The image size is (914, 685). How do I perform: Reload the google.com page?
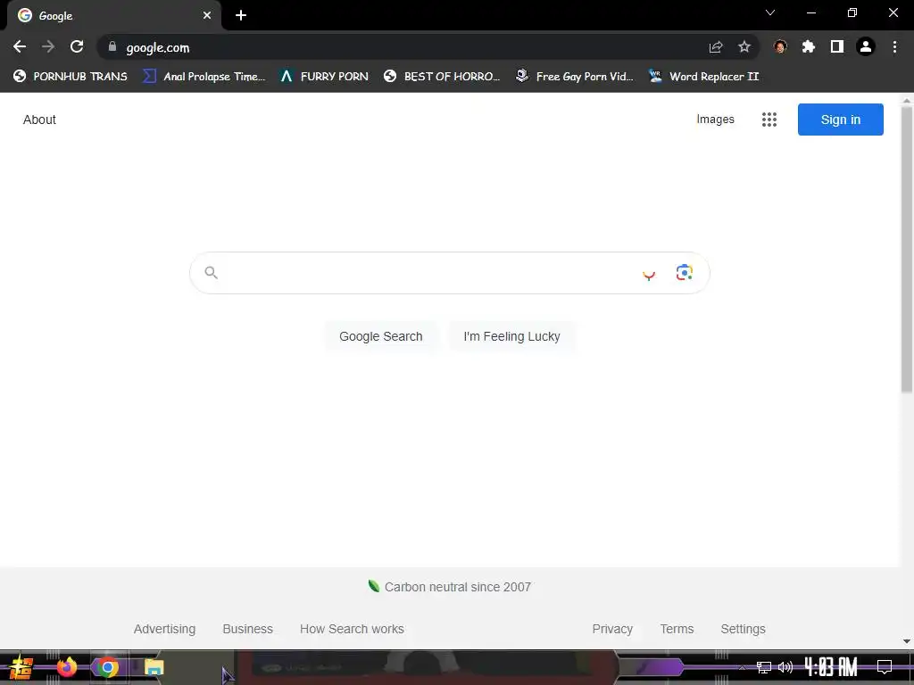point(77,46)
